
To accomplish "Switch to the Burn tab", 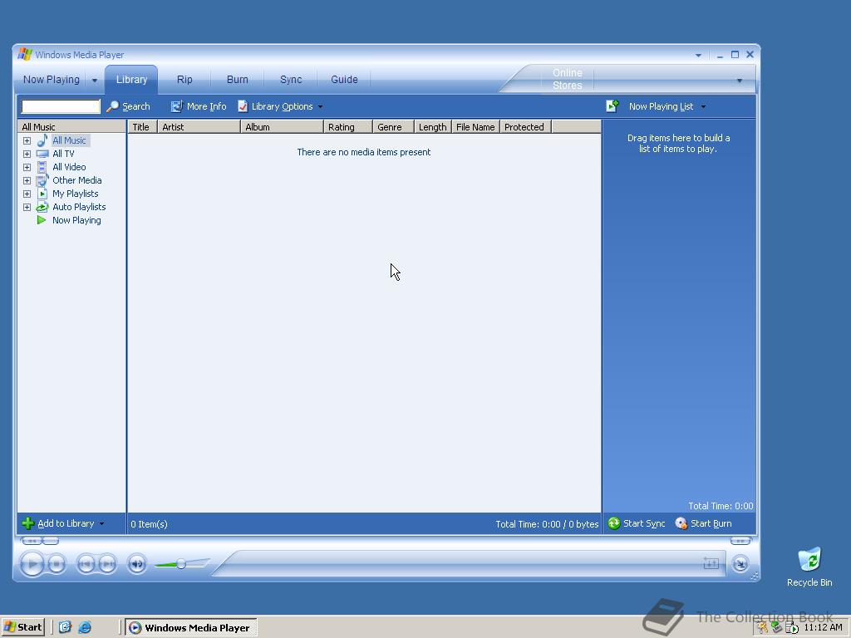I will pos(237,79).
